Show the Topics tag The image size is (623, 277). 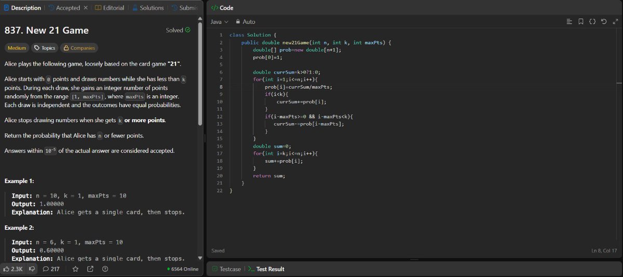[x=45, y=48]
